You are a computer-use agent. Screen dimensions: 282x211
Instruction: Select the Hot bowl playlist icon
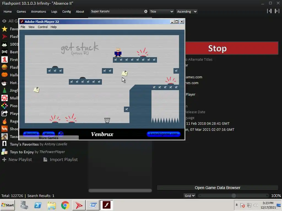[4, 83]
